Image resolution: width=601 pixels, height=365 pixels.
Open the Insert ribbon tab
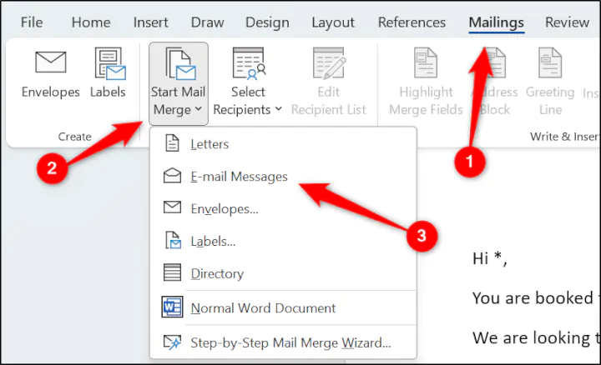pyautogui.click(x=150, y=22)
